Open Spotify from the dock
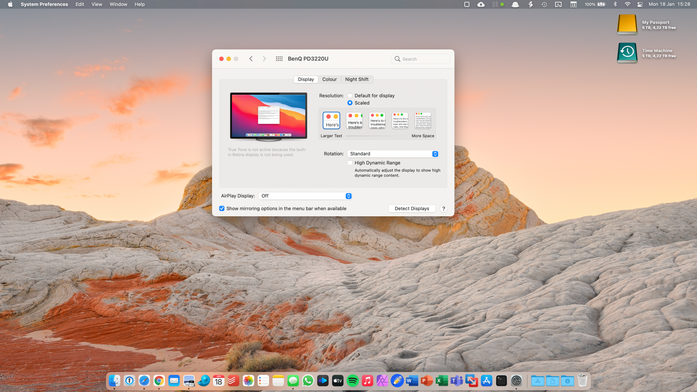Viewport: 697px width, 392px height. tap(353, 381)
